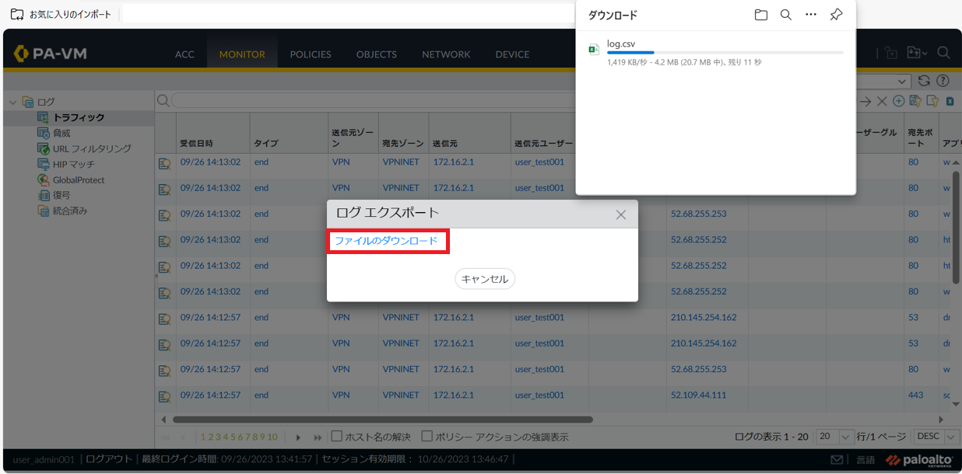The image size is (962, 474).
Task: Open the Downloads panel more options menu
Action: point(811,15)
